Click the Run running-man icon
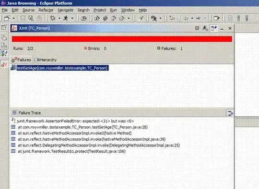This screenshot has width=259, height=189. pos(66,18)
